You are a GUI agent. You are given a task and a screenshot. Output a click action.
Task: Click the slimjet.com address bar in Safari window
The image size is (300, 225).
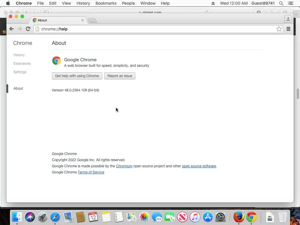point(150,12)
